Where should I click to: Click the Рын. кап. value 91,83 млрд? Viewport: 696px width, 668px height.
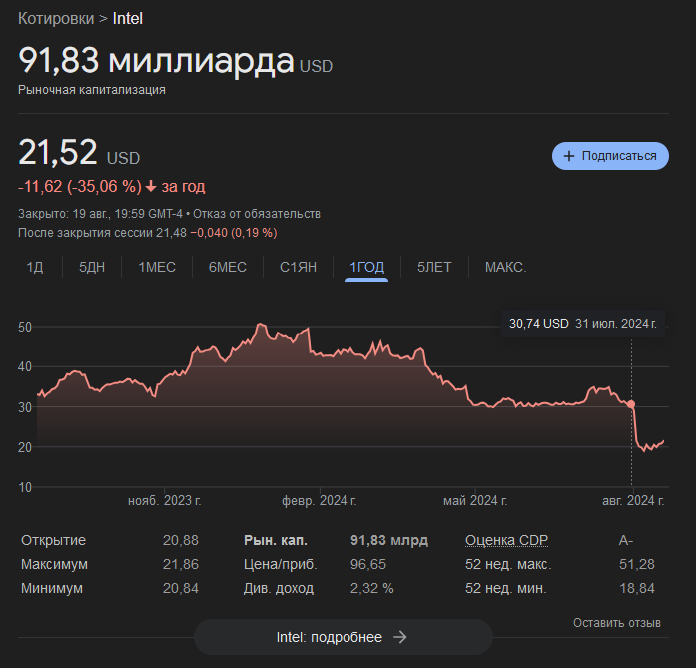tap(389, 540)
